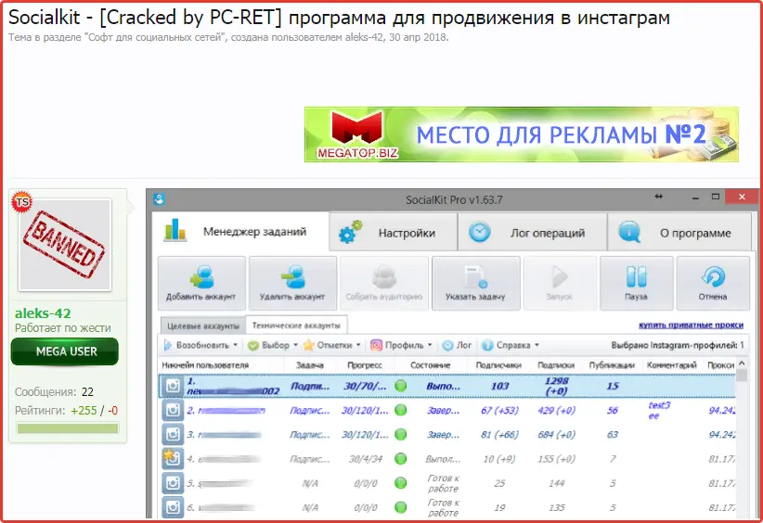Click the SocialKit app icon in title bar

tap(159, 198)
